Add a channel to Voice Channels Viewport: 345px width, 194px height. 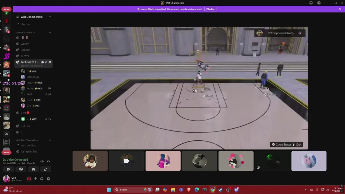pyautogui.click(x=50, y=33)
